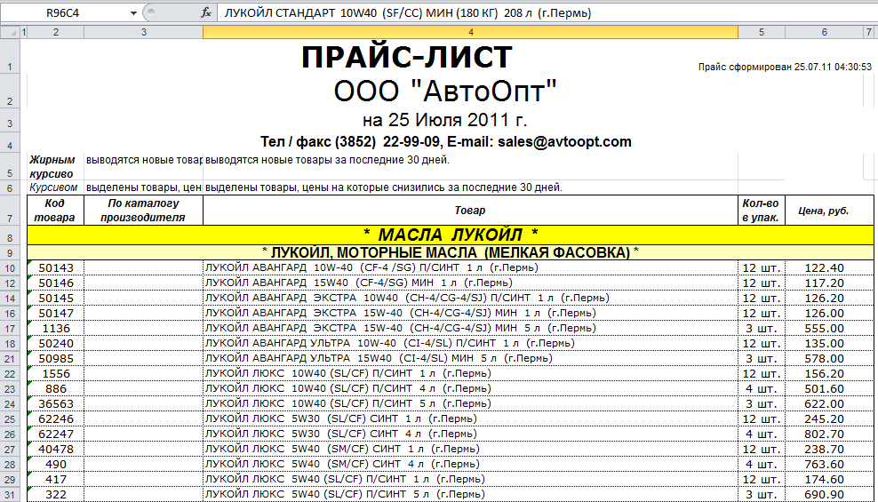Image resolution: width=878 pixels, height=502 pixels.
Task: Click price 555.00
Action: 824,329
